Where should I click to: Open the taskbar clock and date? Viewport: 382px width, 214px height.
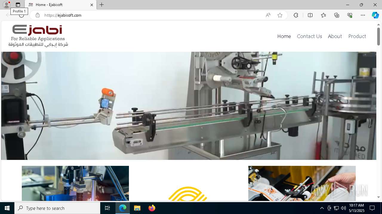(356, 208)
